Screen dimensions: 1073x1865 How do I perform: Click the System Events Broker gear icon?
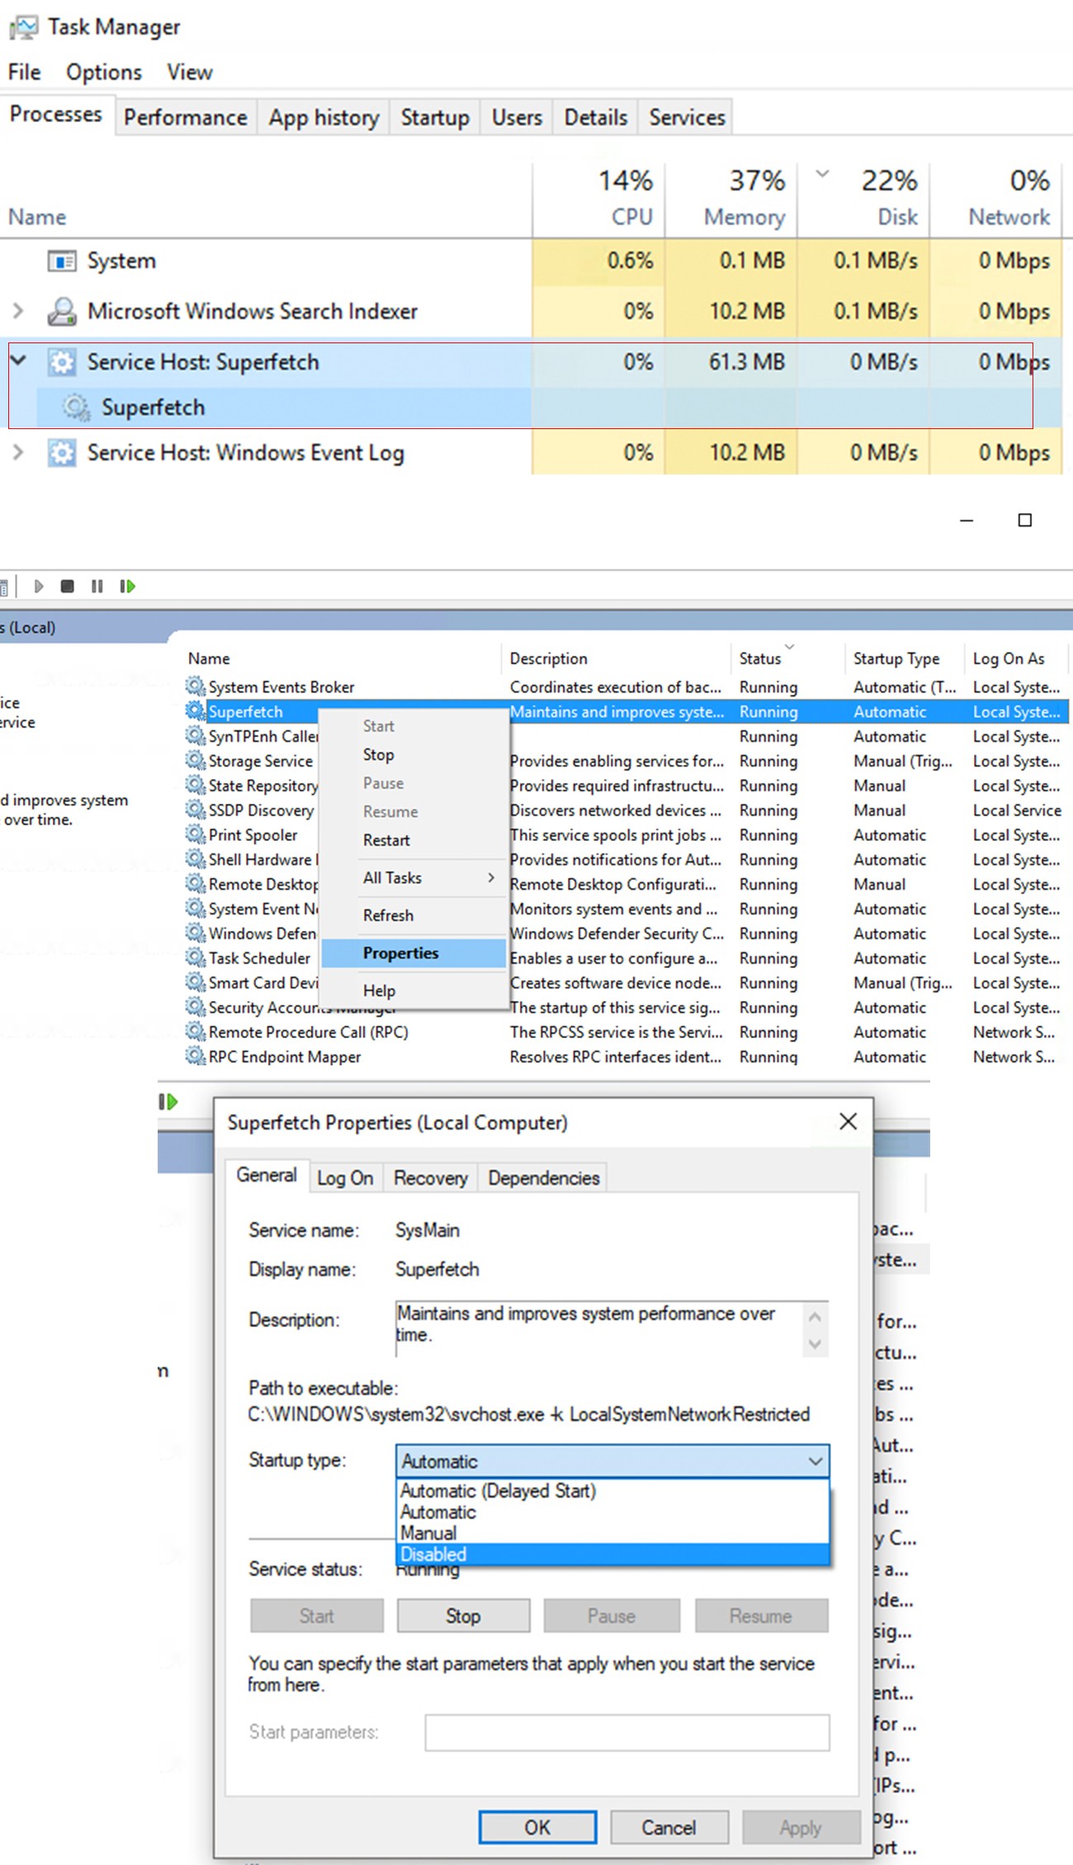click(196, 686)
